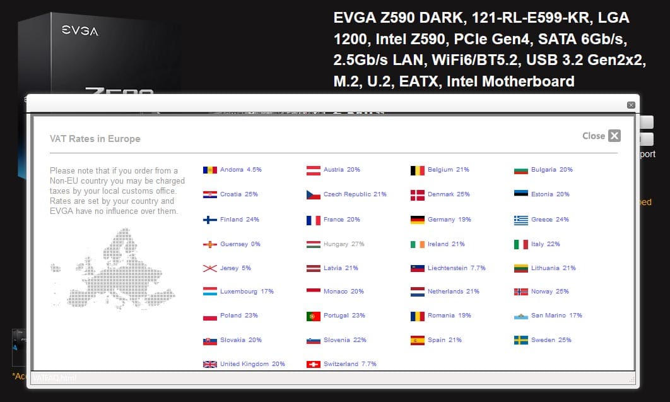Close the VAT Rates in Europe panel
Screen dimensions: 670x402
click(x=601, y=136)
